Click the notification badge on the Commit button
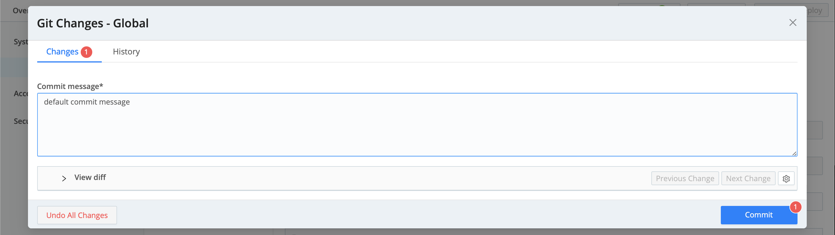Screen dimensions: 835x235 click(795, 207)
